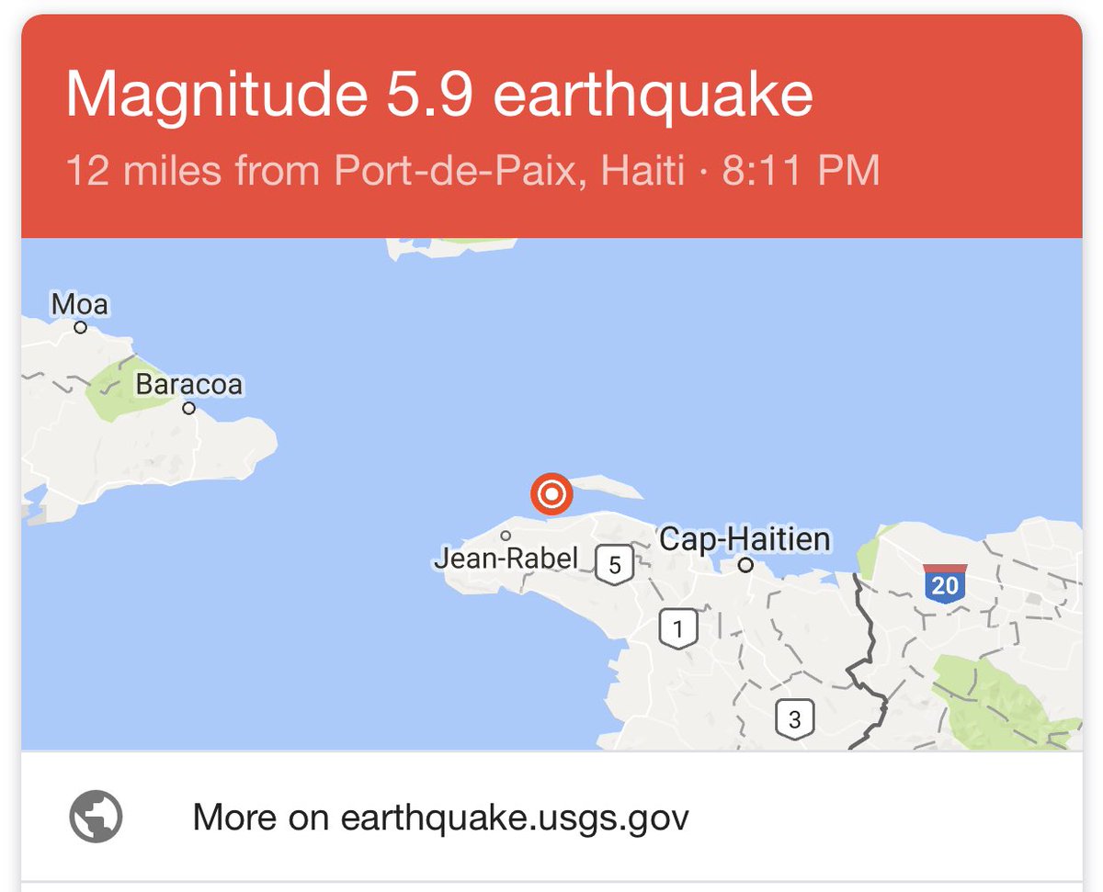Image resolution: width=1103 pixels, height=892 pixels.
Task: Click the Baracoa map label
Action: pyautogui.click(x=189, y=383)
